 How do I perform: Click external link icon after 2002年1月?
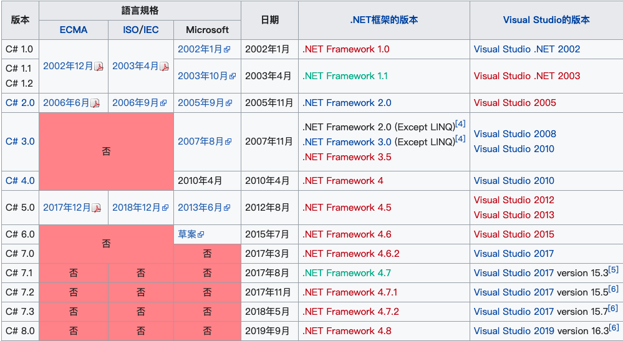pos(227,50)
